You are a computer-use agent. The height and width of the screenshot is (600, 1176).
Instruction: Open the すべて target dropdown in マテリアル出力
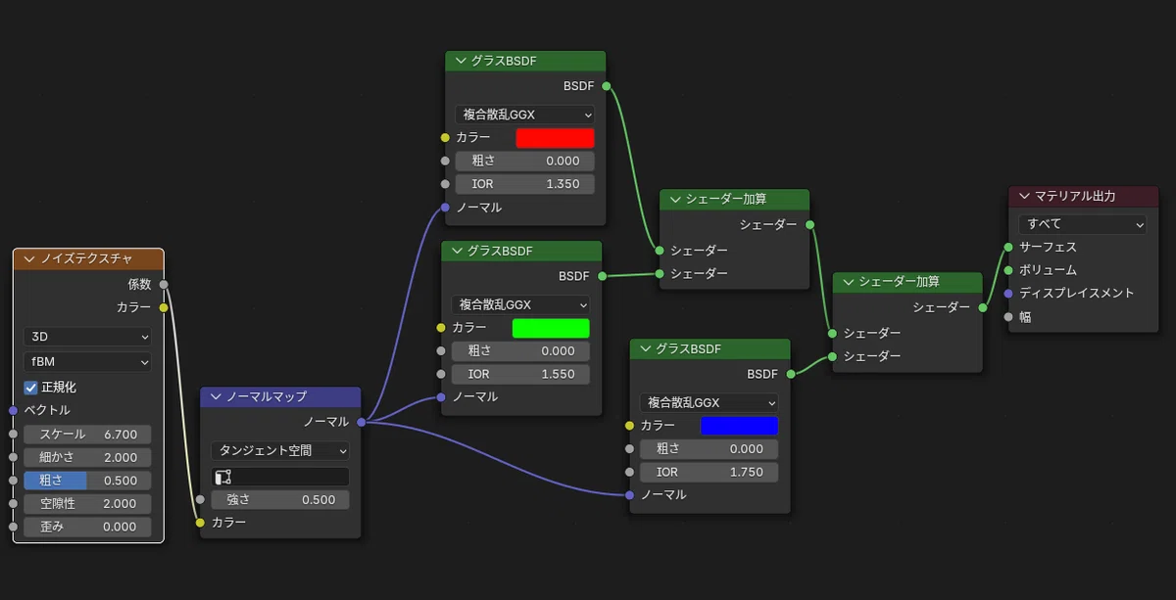1082,224
